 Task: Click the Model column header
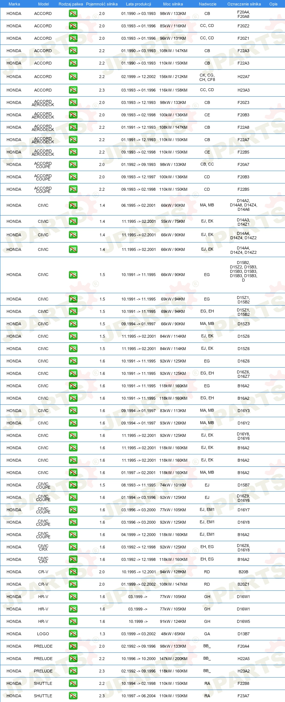click(43, 4)
